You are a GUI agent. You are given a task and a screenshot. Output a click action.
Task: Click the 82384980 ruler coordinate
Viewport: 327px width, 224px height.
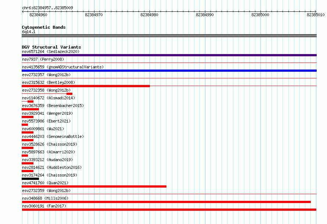(x=149, y=15)
